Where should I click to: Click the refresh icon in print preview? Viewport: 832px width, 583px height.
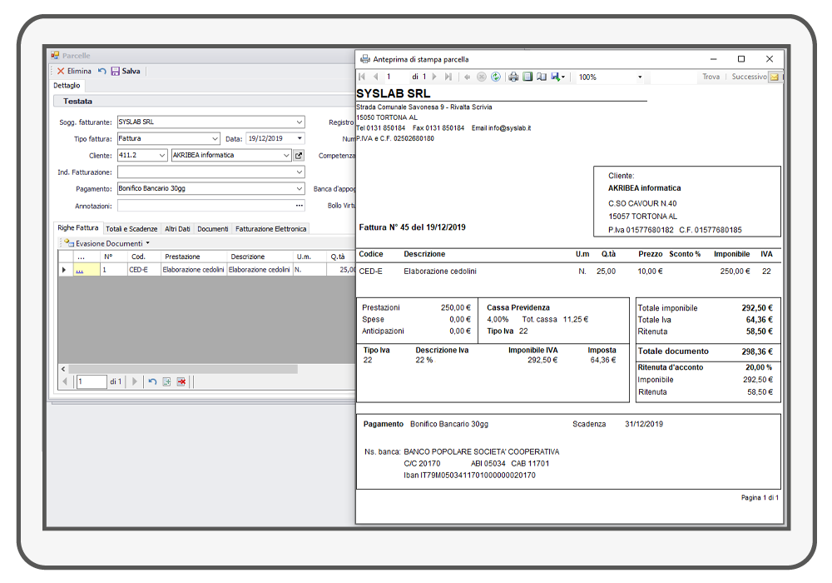click(x=495, y=77)
